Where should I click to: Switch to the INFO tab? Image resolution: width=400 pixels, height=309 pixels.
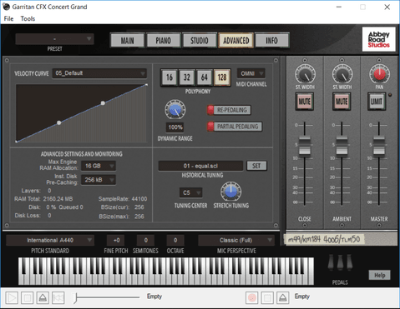click(x=271, y=41)
